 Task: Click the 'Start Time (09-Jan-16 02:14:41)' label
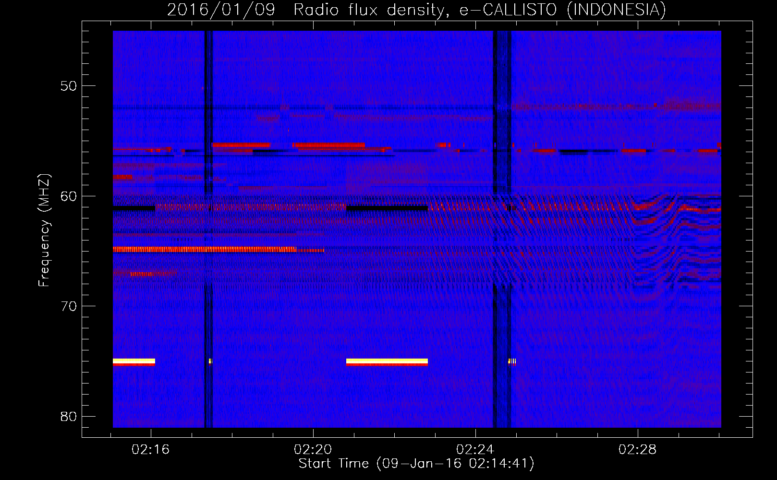click(416, 464)
